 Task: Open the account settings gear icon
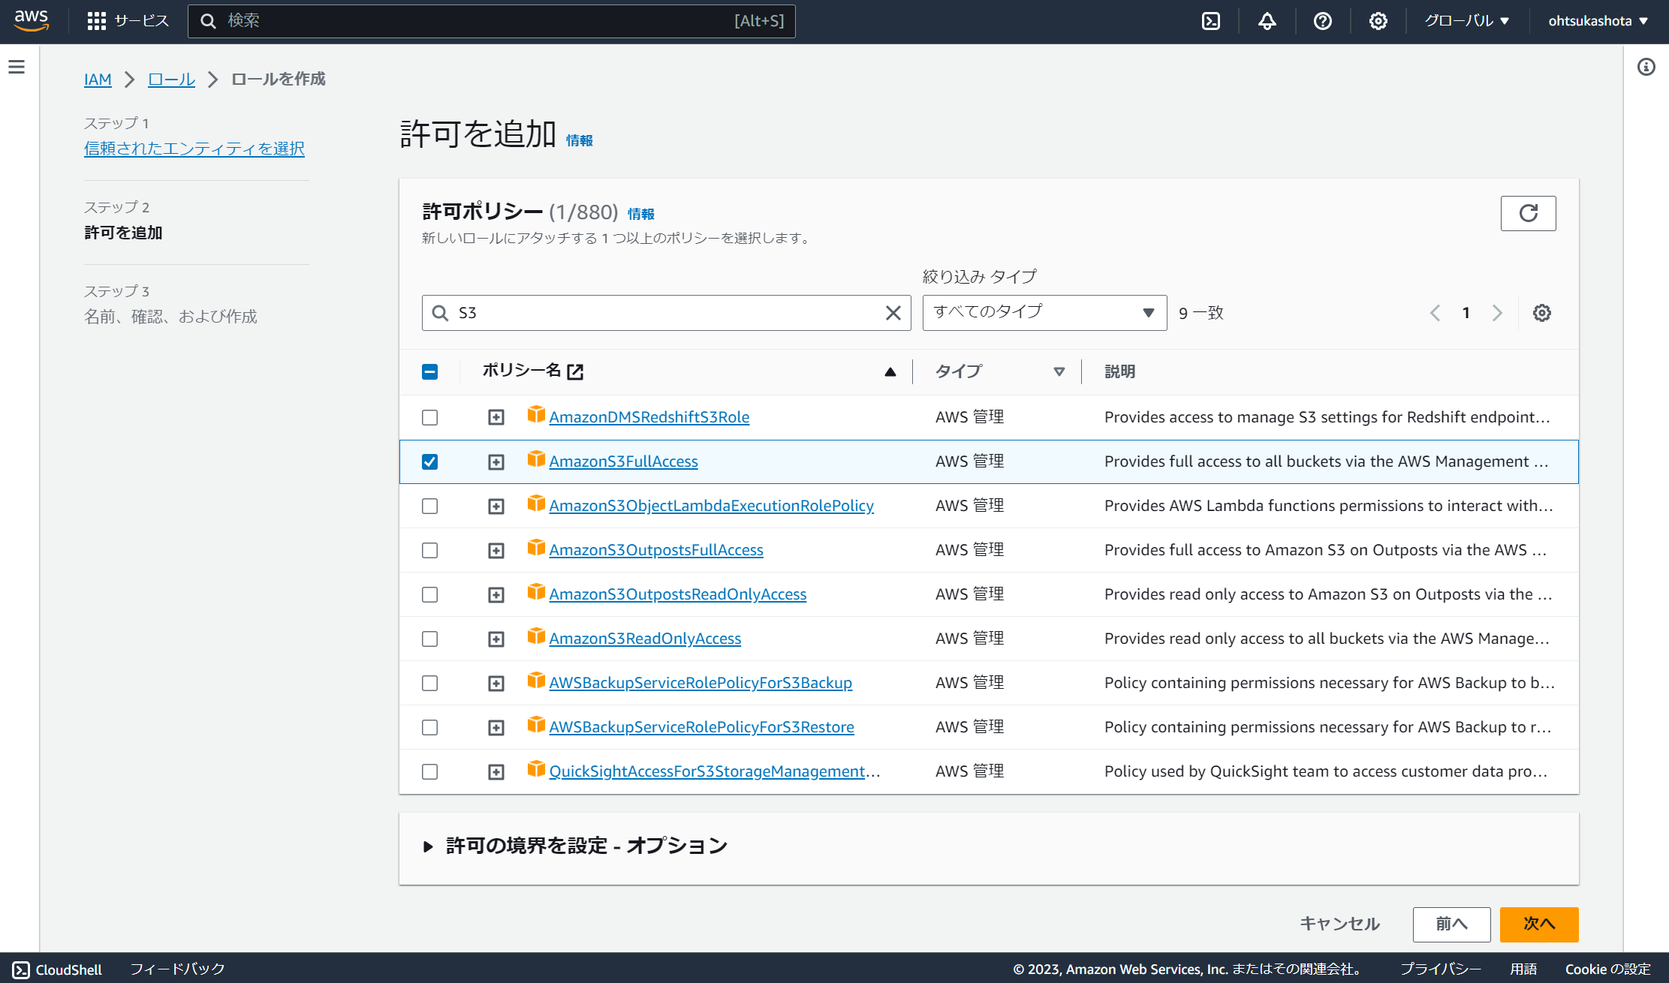(x=1378, y=20)
